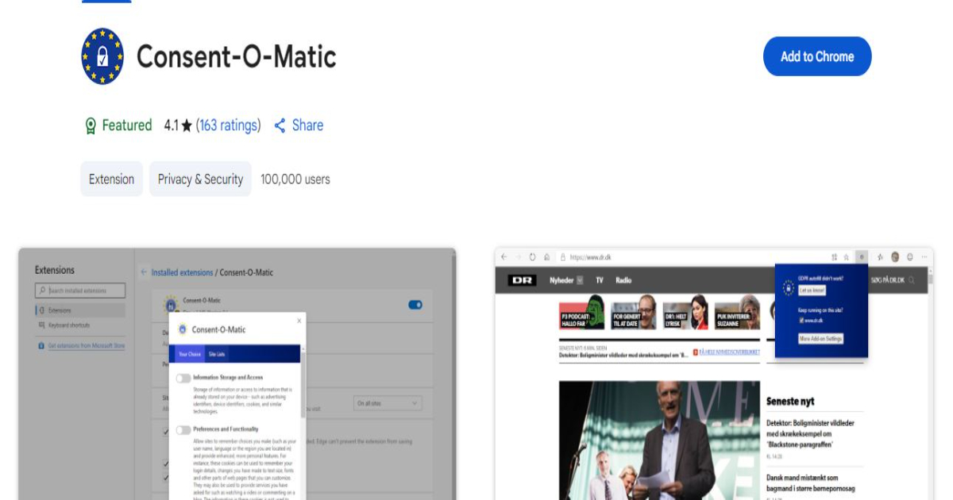Share this extension via the Share link
953x500 pixels.
299,125
